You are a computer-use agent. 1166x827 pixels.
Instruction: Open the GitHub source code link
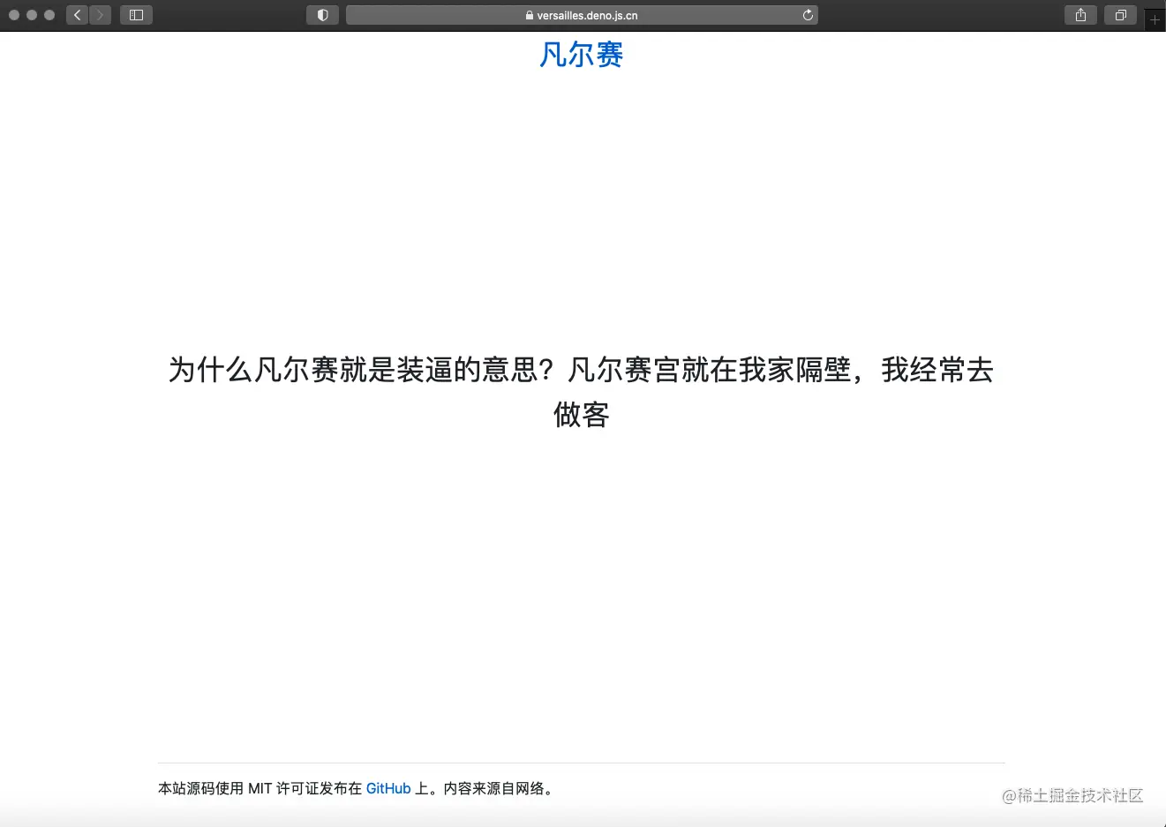388,788
